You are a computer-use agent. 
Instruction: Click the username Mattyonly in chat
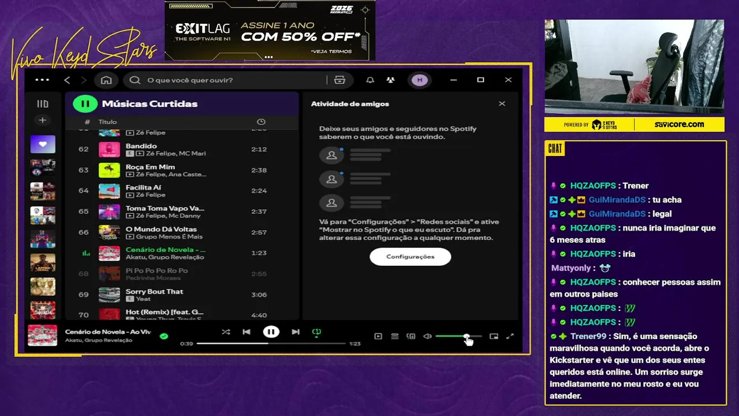point(571,268)
